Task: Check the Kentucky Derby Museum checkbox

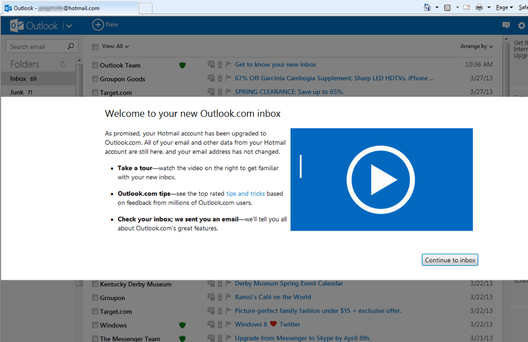Action: [95, 284]
